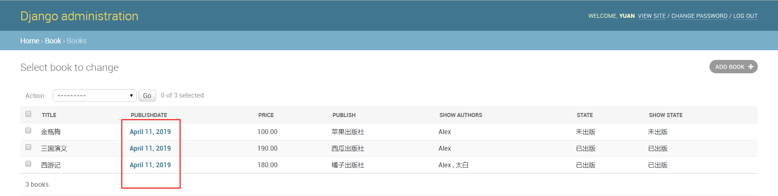The height and width of the screenshot is (196, 778).
Task: Open the April 11, 2019 link for 金瓶梅
Action: (x=150, y=132)
